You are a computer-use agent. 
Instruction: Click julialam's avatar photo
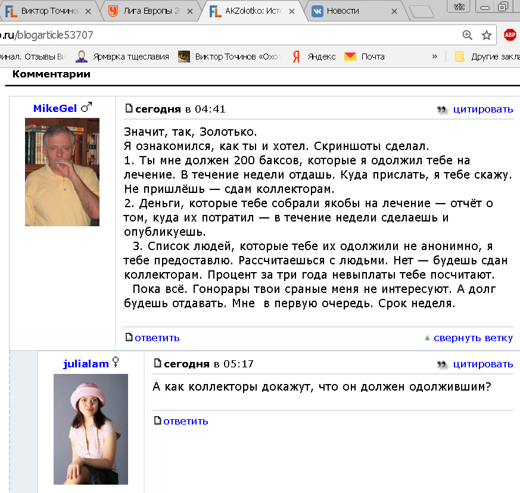(91, 429)
